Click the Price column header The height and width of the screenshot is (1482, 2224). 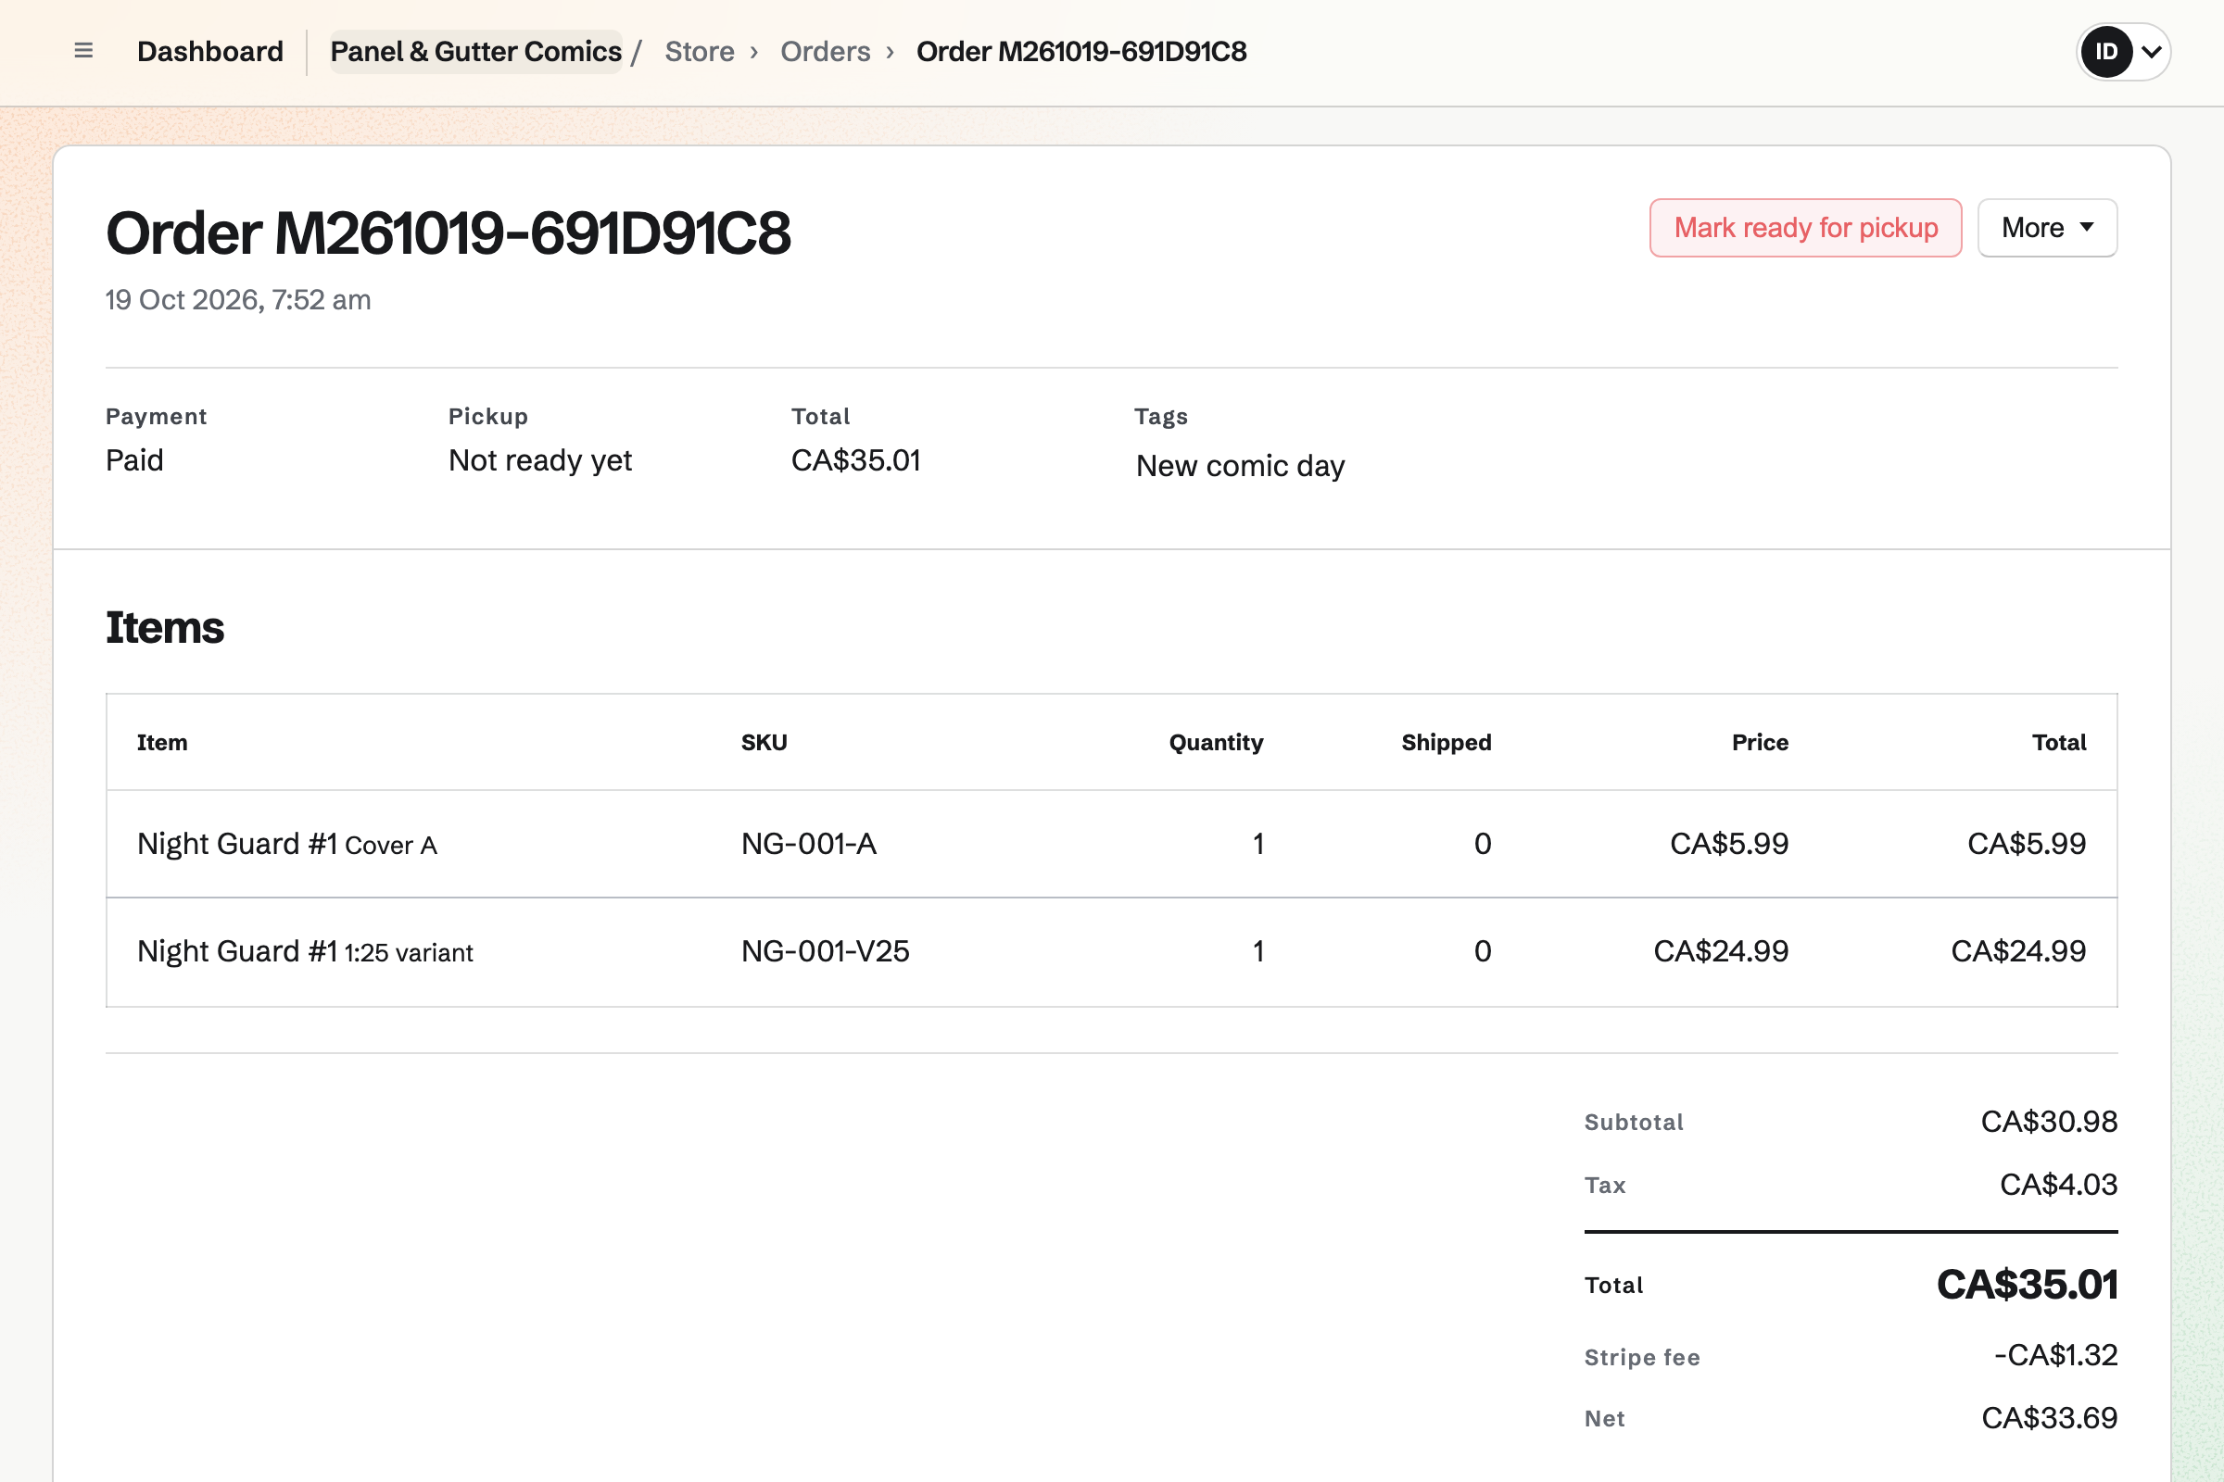(1760, 743)
